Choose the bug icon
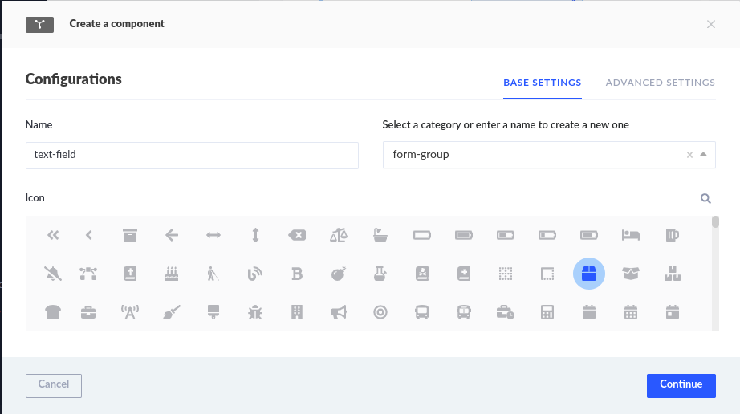Screen dimensions: 740x414 click(x=255, y=312)
